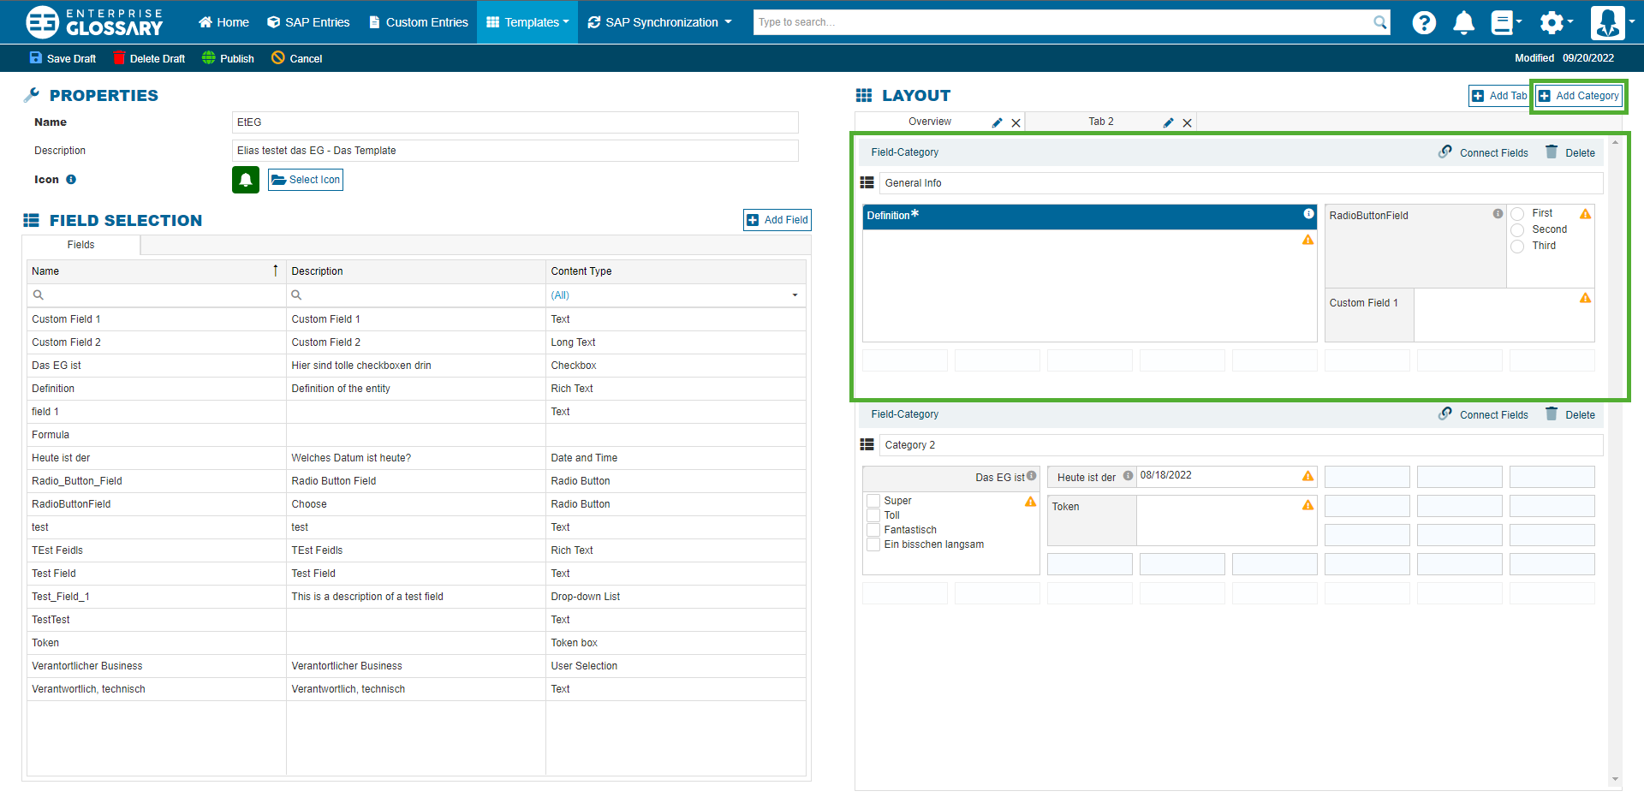
Task: Tick the 'Super' checkbox
Action: click(x=873, y=501)
